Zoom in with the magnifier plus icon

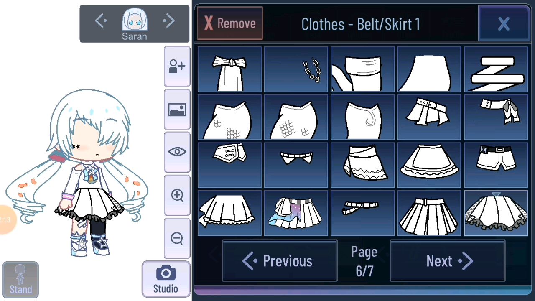coord(177,195)
